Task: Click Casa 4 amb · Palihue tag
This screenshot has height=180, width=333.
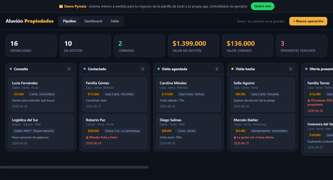Action: click(191, 94)
